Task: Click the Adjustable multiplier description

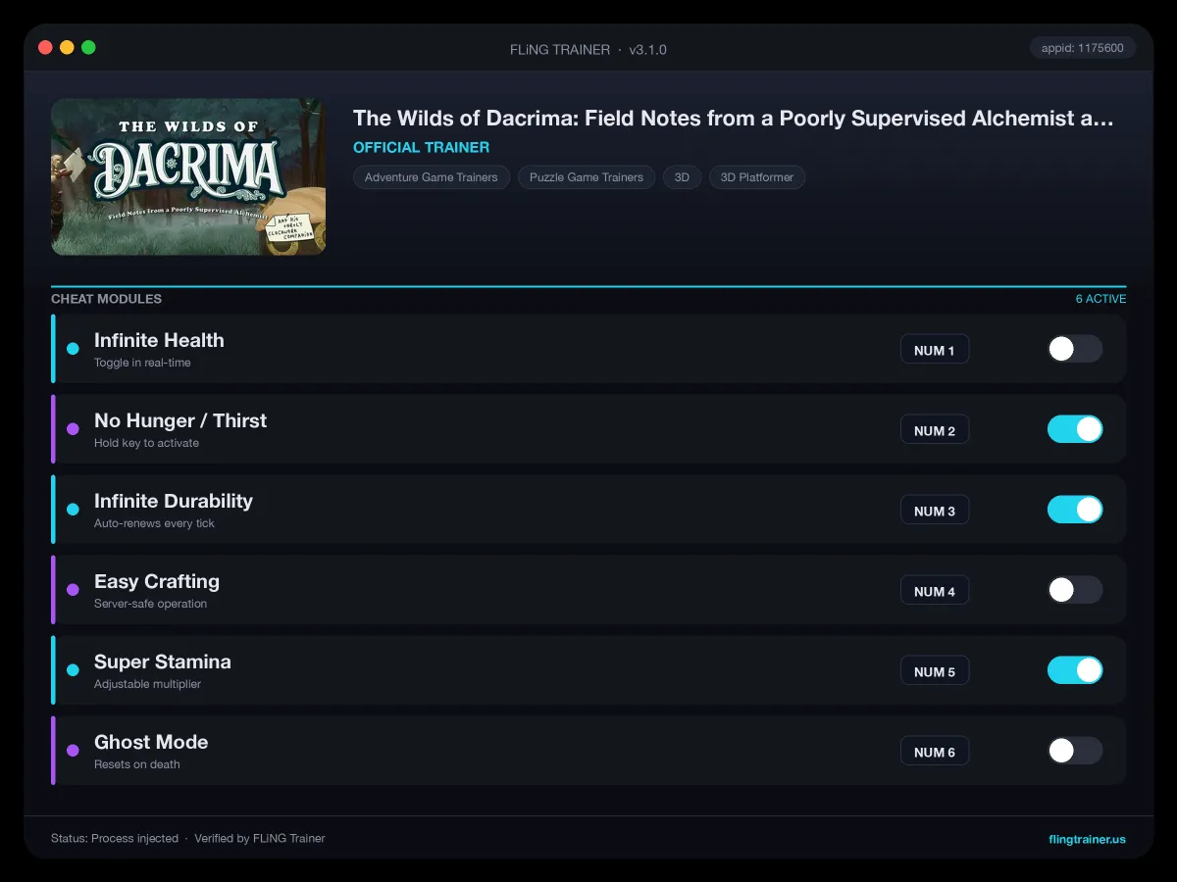Action: coord(147,684)
